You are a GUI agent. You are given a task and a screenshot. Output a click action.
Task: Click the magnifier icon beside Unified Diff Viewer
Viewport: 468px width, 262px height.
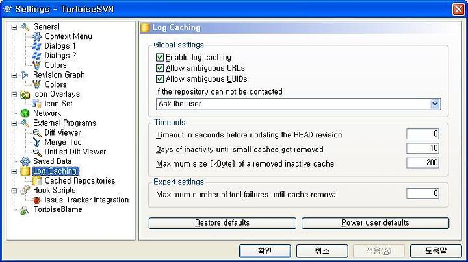(36, 152)
